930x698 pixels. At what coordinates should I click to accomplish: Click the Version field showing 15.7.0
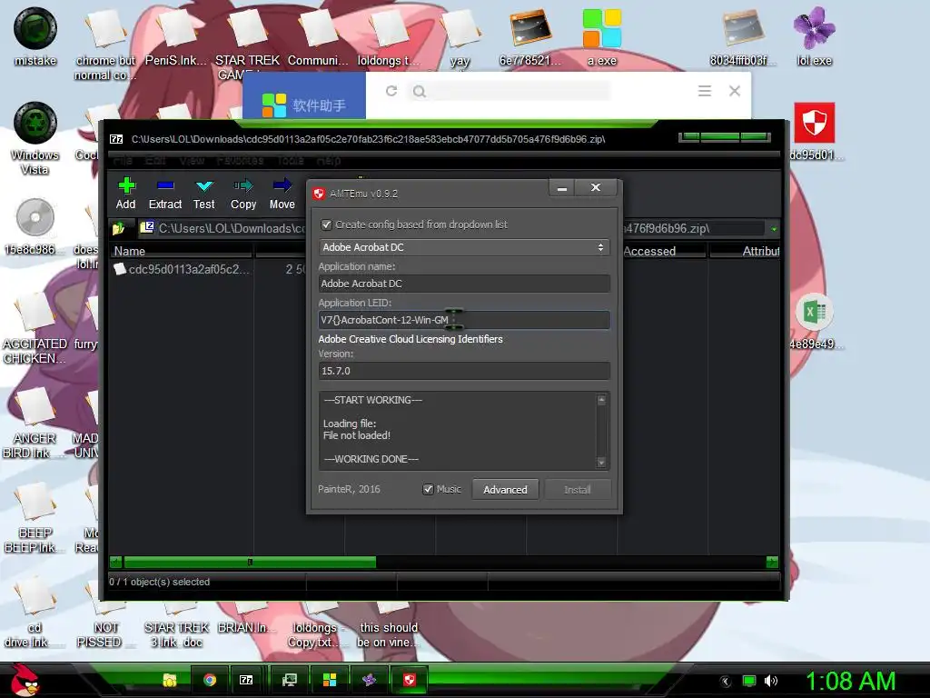click(x=464, y=371)
